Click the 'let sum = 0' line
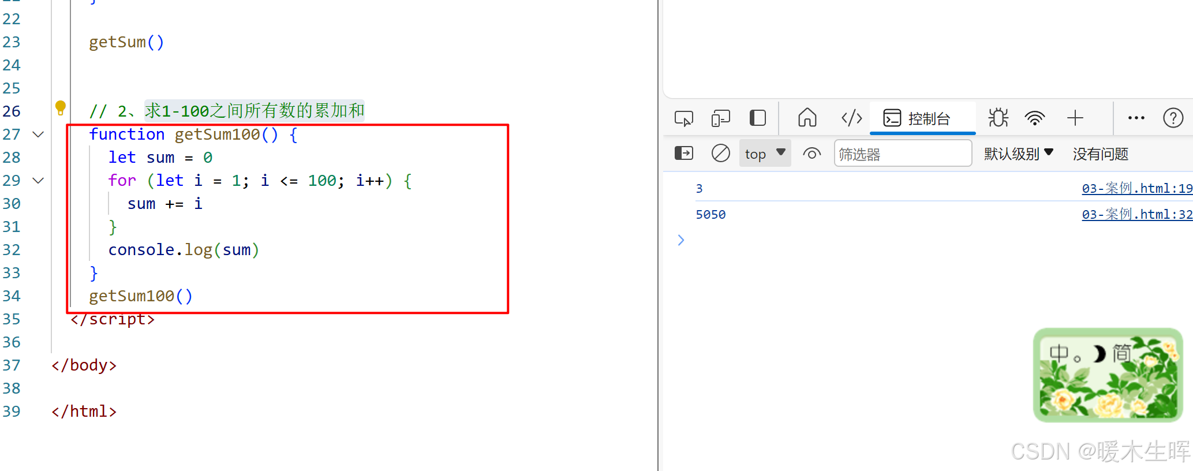 pos(160,158)
